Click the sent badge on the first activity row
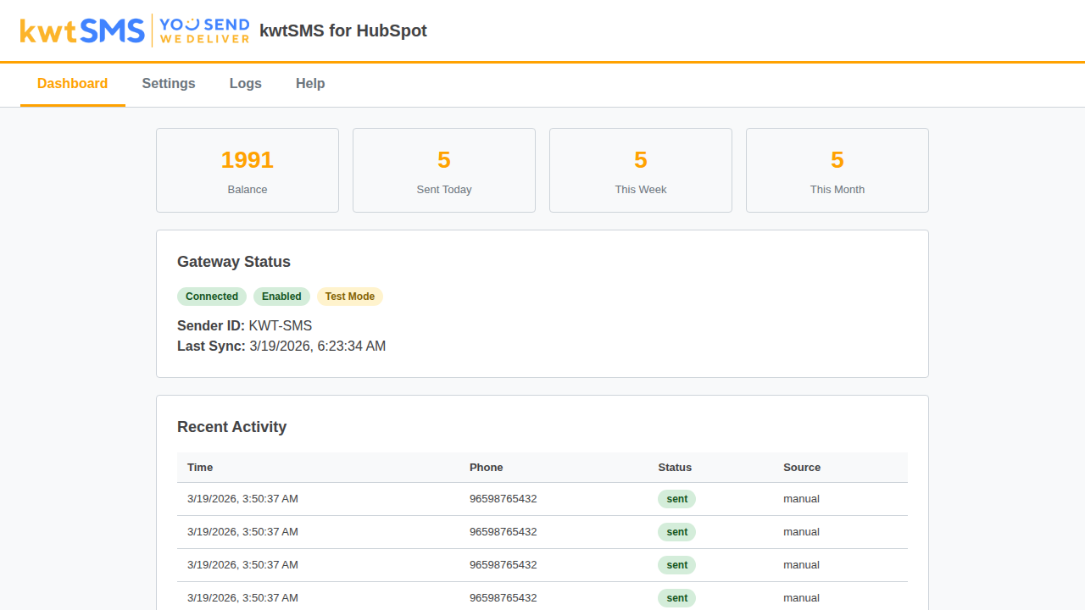The height and width of the screenshot is (610, 1085). [x=676, y=499]
